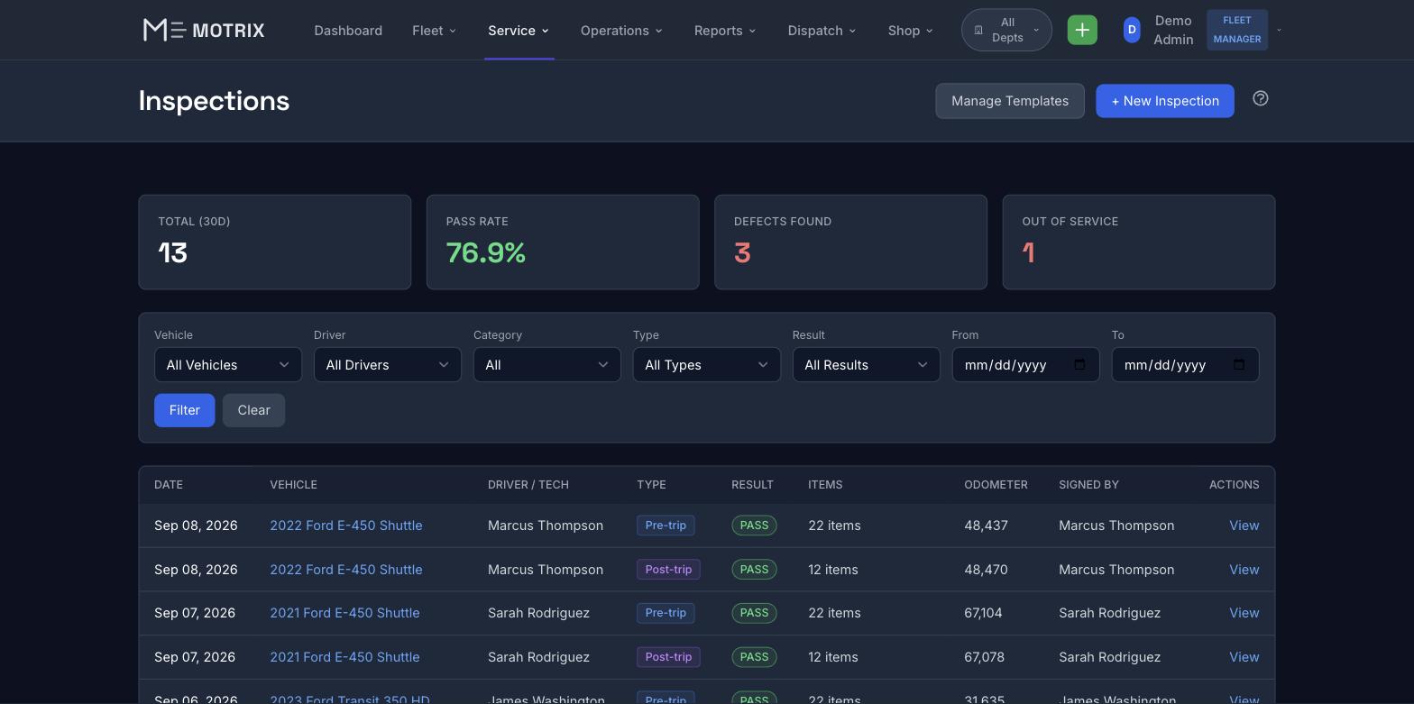Screen dimensions: 1414x704
Task: Open the To date calendar picker icon
Action: [x=1239, y=364]
